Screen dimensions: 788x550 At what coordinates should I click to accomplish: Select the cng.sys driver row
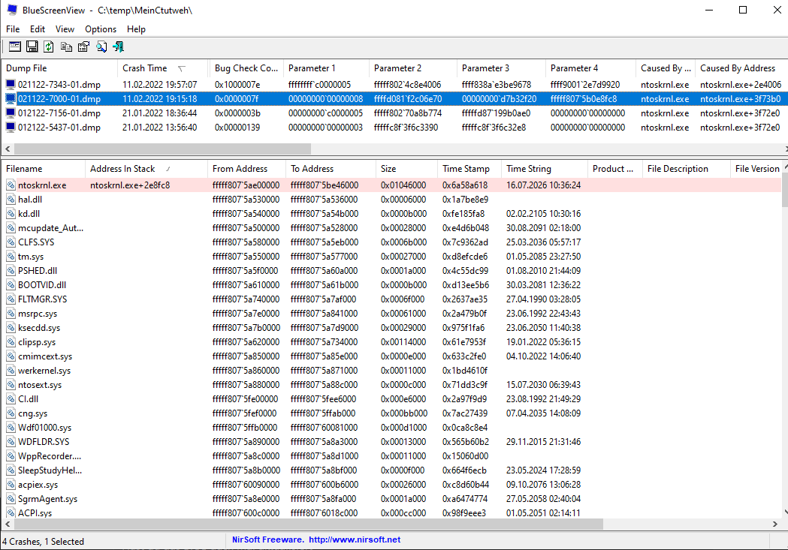pos(392,413)
